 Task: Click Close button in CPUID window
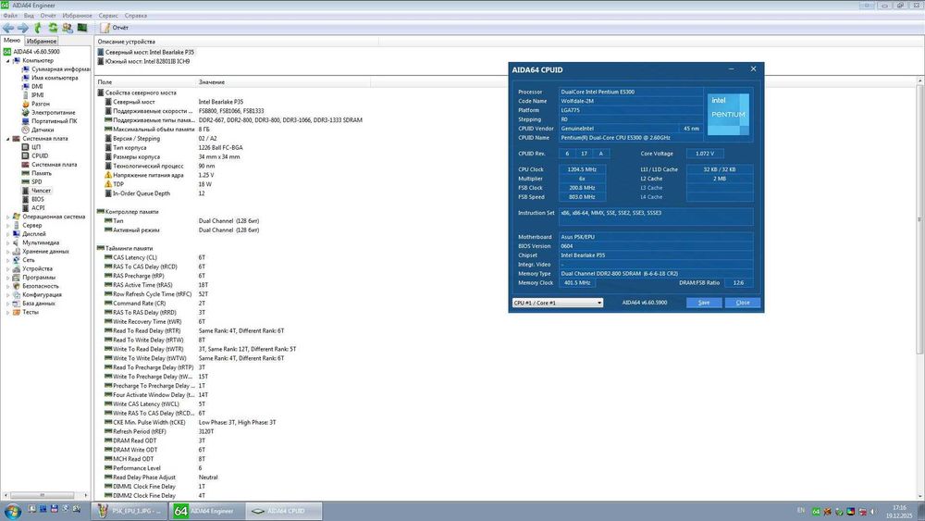(x=743, y=303)
